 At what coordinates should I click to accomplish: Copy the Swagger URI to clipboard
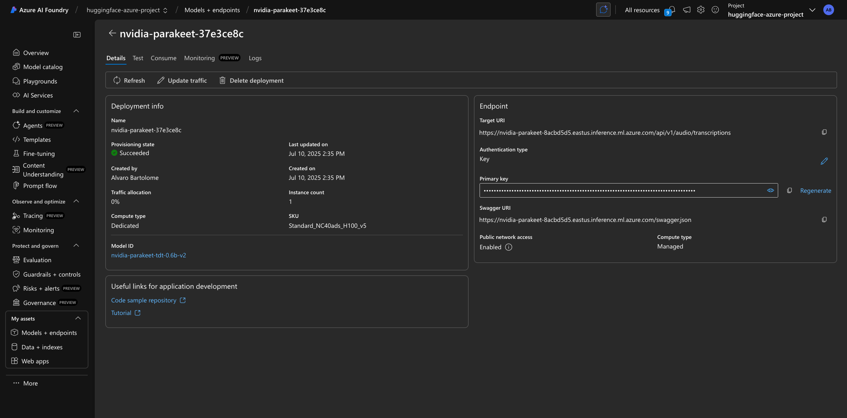824,219
